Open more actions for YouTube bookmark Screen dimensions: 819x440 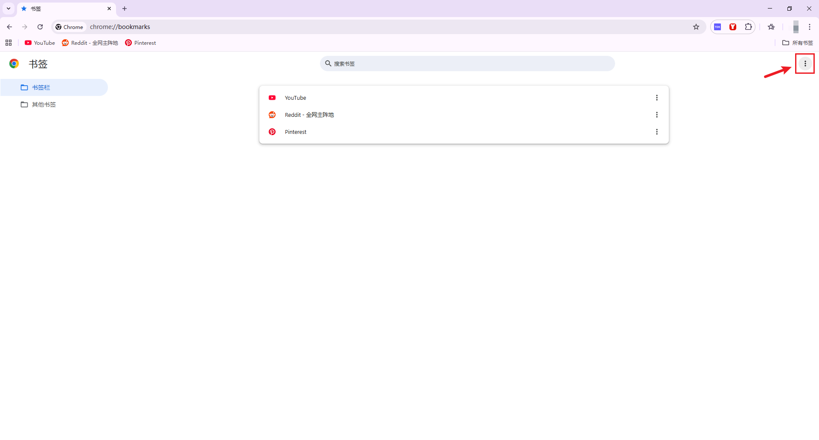click(x=656, y=98)
